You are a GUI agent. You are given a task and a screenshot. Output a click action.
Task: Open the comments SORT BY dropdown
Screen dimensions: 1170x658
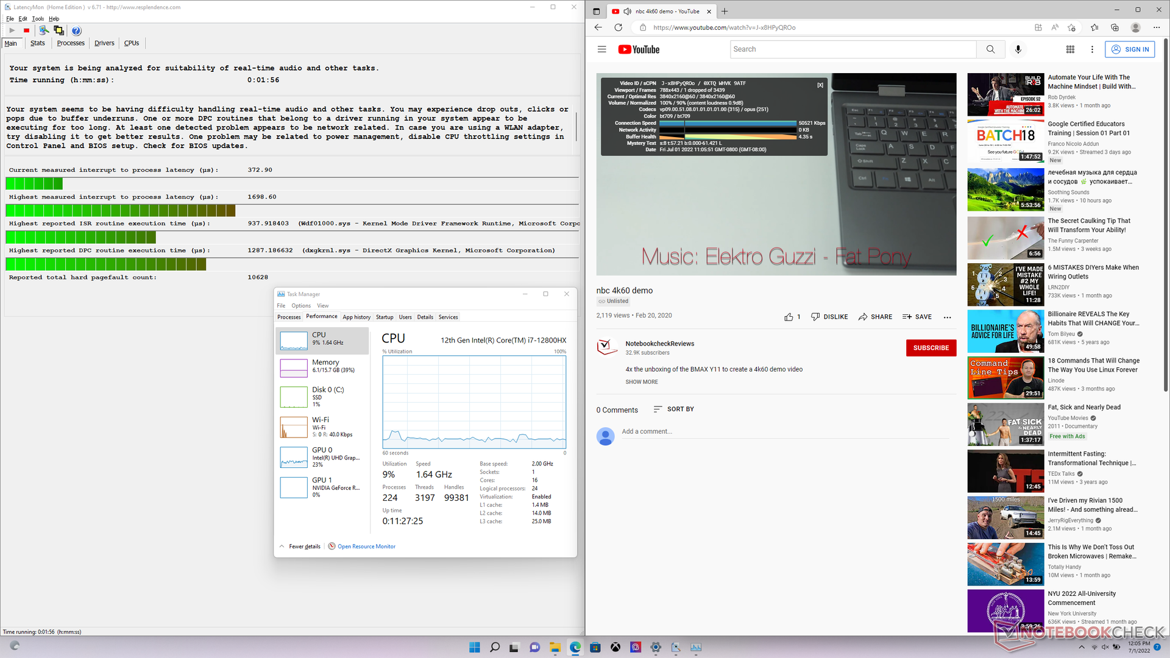click(673, 409)
